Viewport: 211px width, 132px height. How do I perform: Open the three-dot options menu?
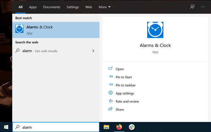(x=203, y=7)
